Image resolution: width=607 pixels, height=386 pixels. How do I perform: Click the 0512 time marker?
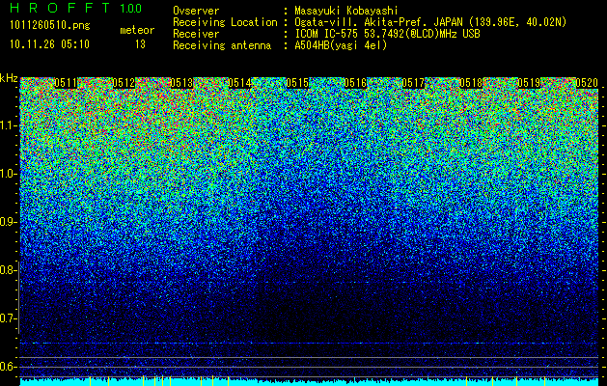click(x=124, y=83)
